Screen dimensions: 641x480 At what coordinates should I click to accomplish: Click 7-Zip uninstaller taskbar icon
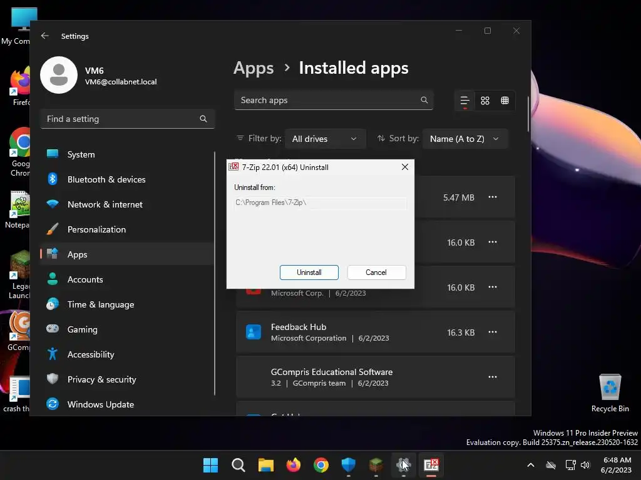(x=431, y=465)
